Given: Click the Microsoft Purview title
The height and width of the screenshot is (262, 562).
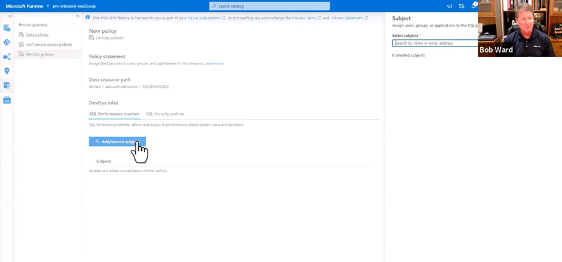Looking at the screenshot, I should point(25,6).
